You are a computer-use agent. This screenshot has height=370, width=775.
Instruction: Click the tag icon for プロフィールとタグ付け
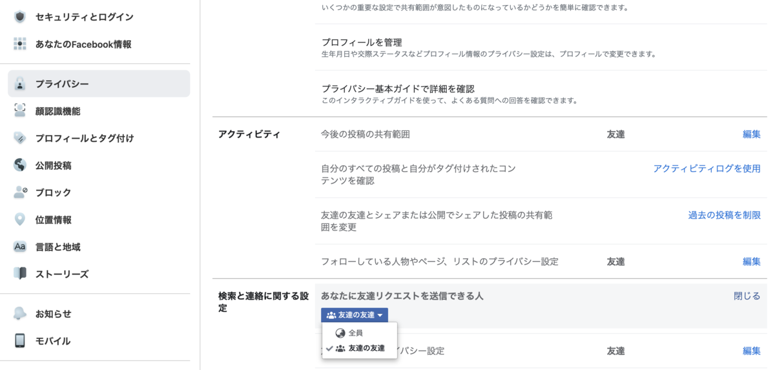20,138
